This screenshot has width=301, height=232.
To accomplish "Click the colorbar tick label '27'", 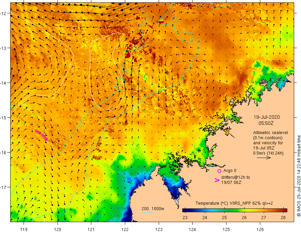I will click(264, 218).
